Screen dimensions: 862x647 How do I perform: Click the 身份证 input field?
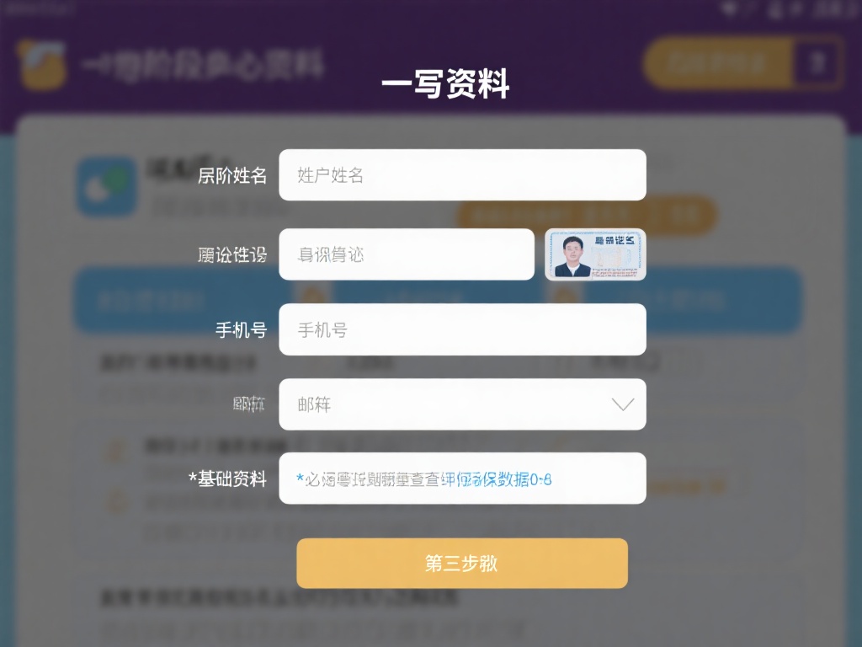[407, 254]
